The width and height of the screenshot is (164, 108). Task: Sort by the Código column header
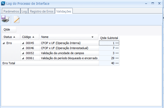point(30,37)
